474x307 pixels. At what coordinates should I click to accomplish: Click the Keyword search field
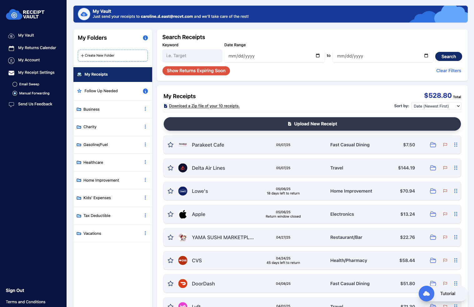pyautogui.click(x=192, y=56)
